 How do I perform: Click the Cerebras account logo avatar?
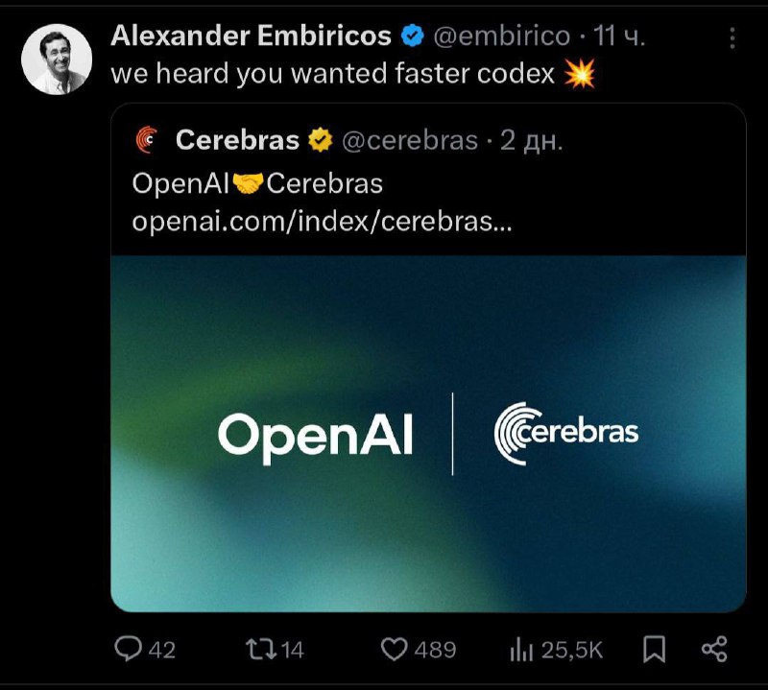pyautogui.click(x=148, y=139)
